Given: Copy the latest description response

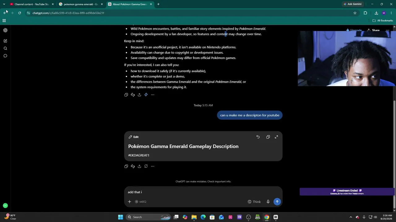Looking at the screenshot, I should coord(126,166).
